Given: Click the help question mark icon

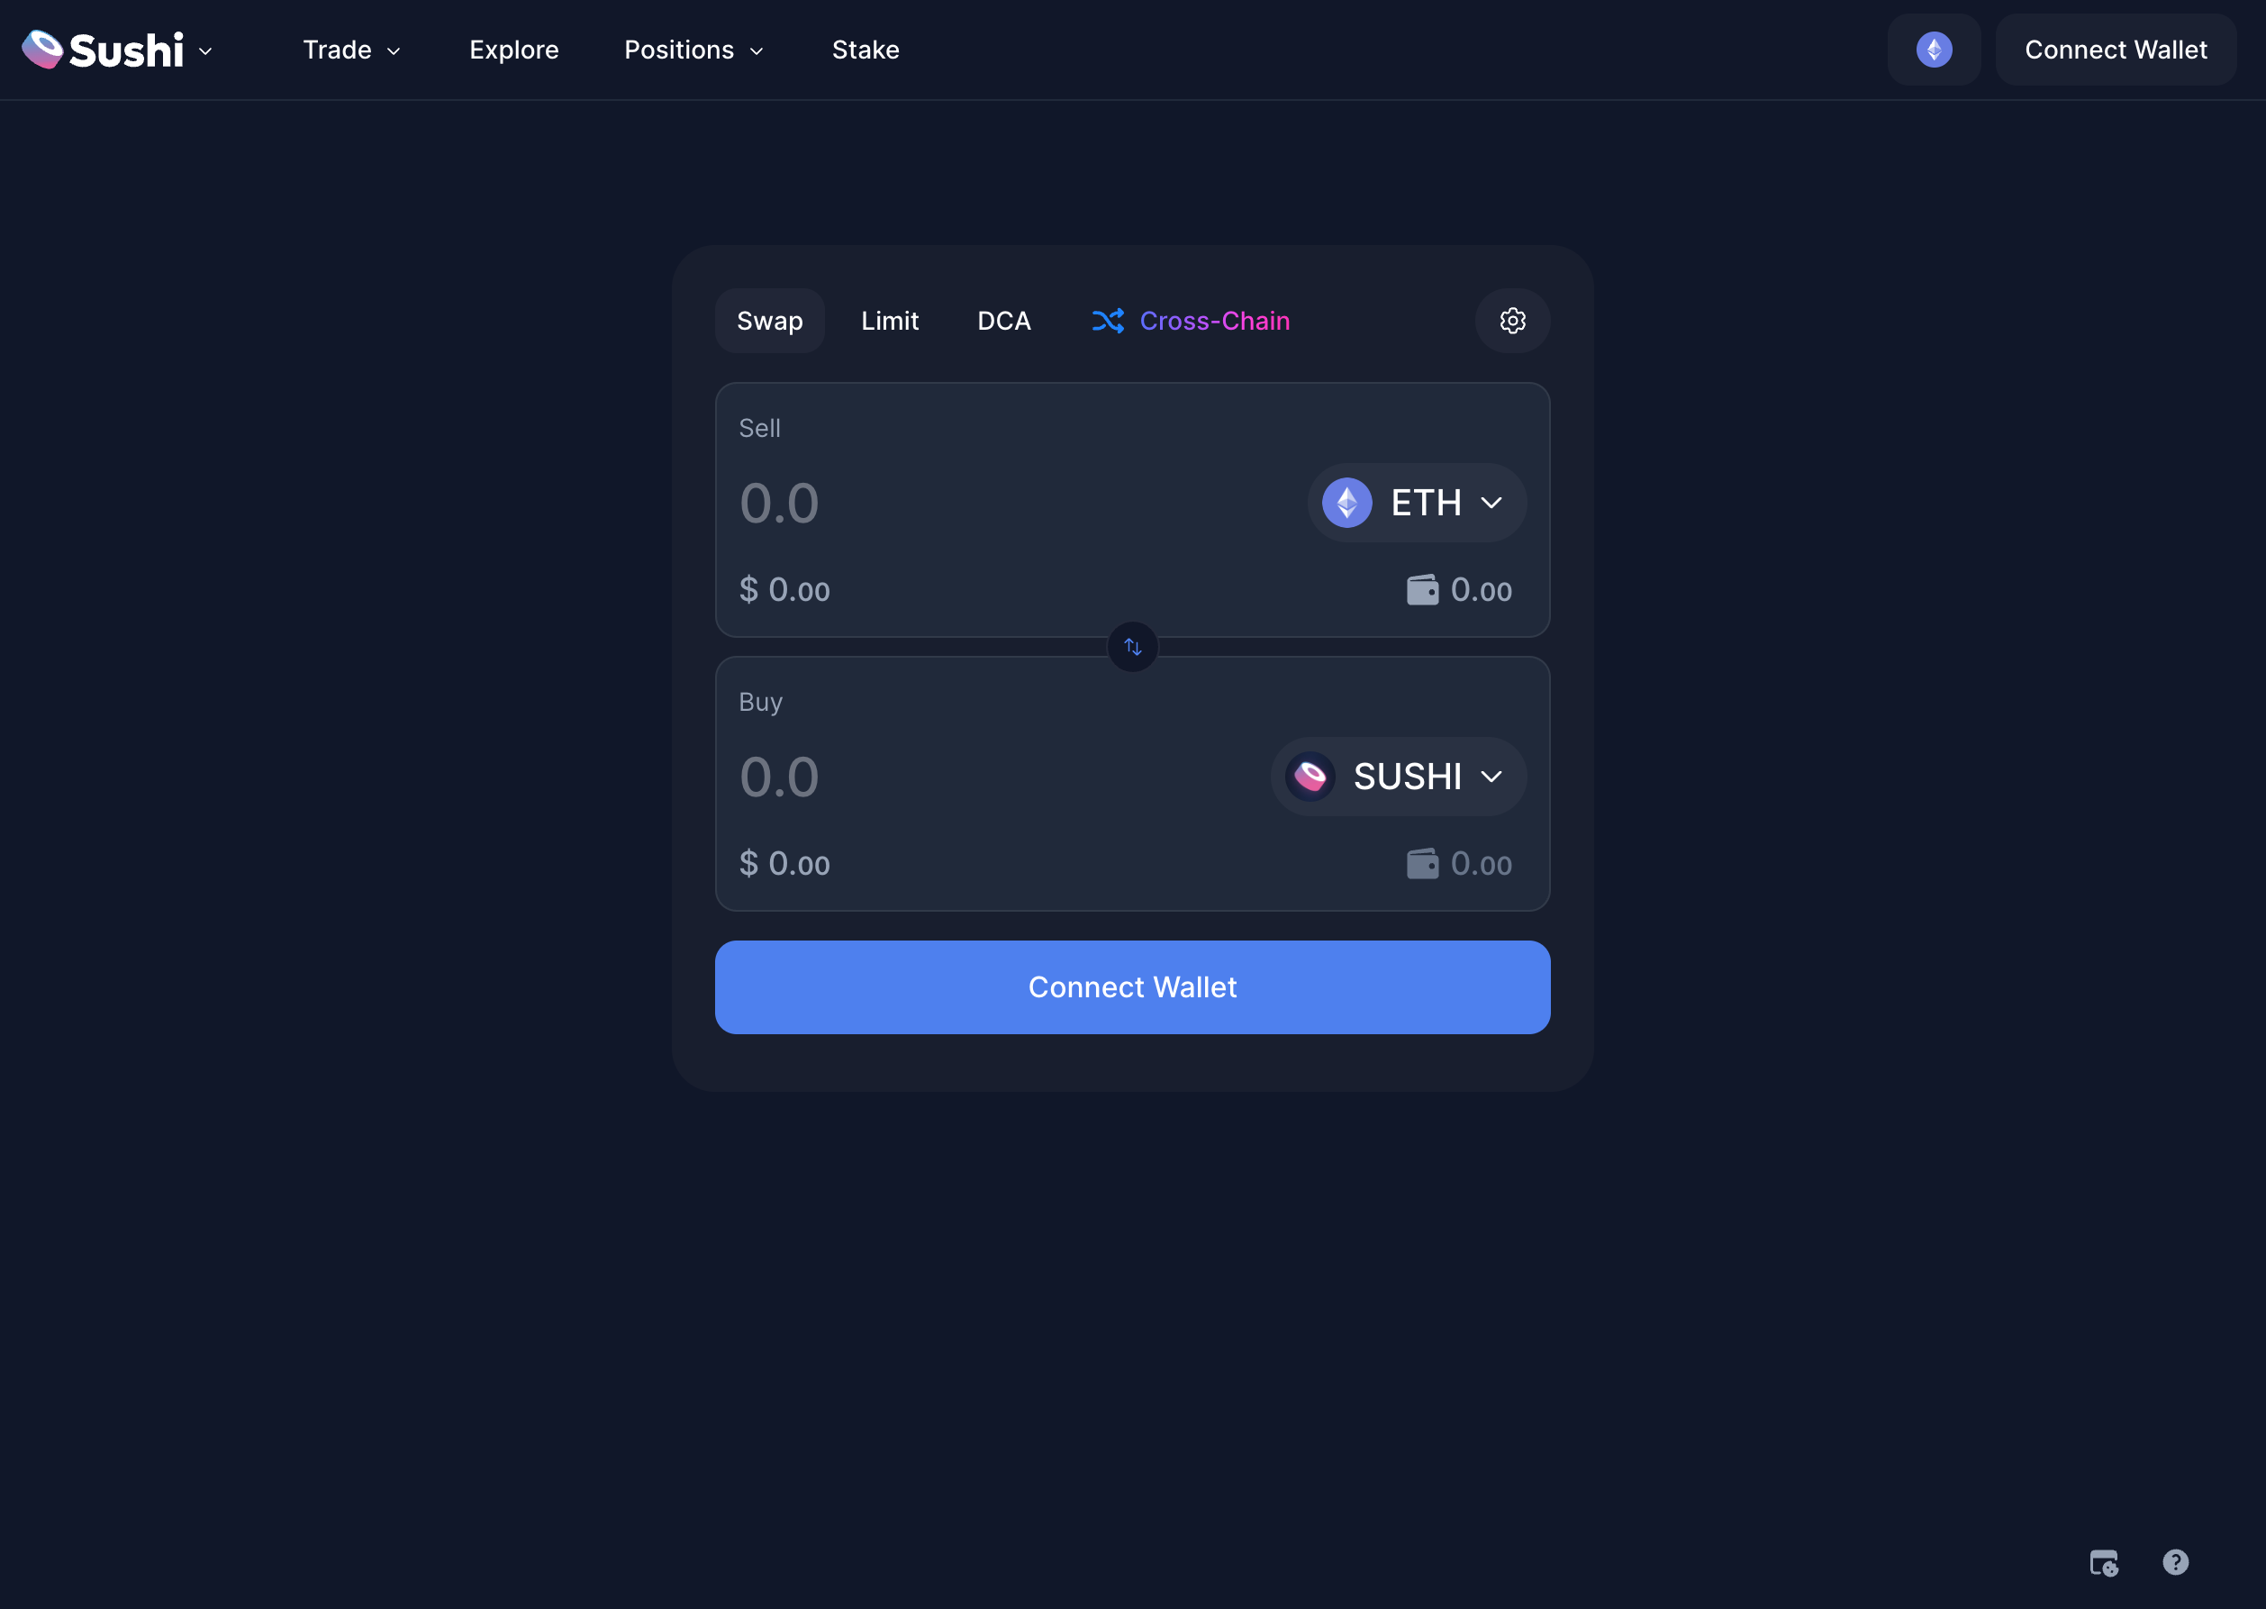Looking at the screenshot, I should point(2175,1562).
